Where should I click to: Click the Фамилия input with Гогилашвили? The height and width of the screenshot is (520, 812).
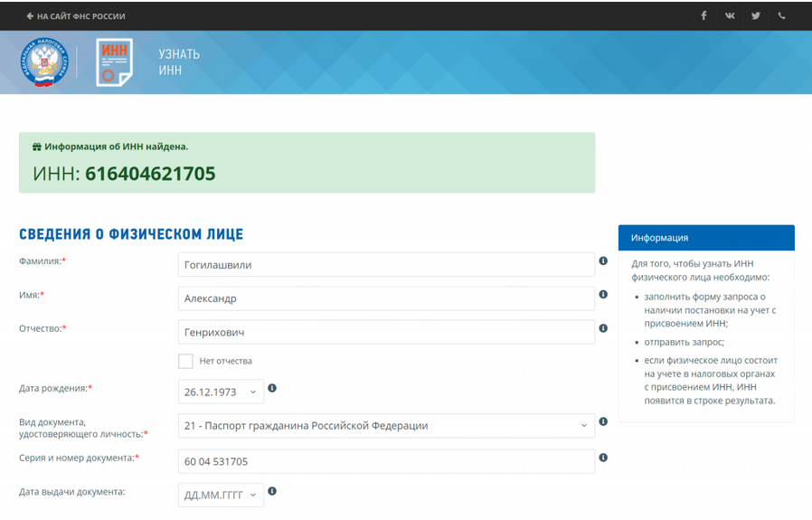[x=386, y=265]
